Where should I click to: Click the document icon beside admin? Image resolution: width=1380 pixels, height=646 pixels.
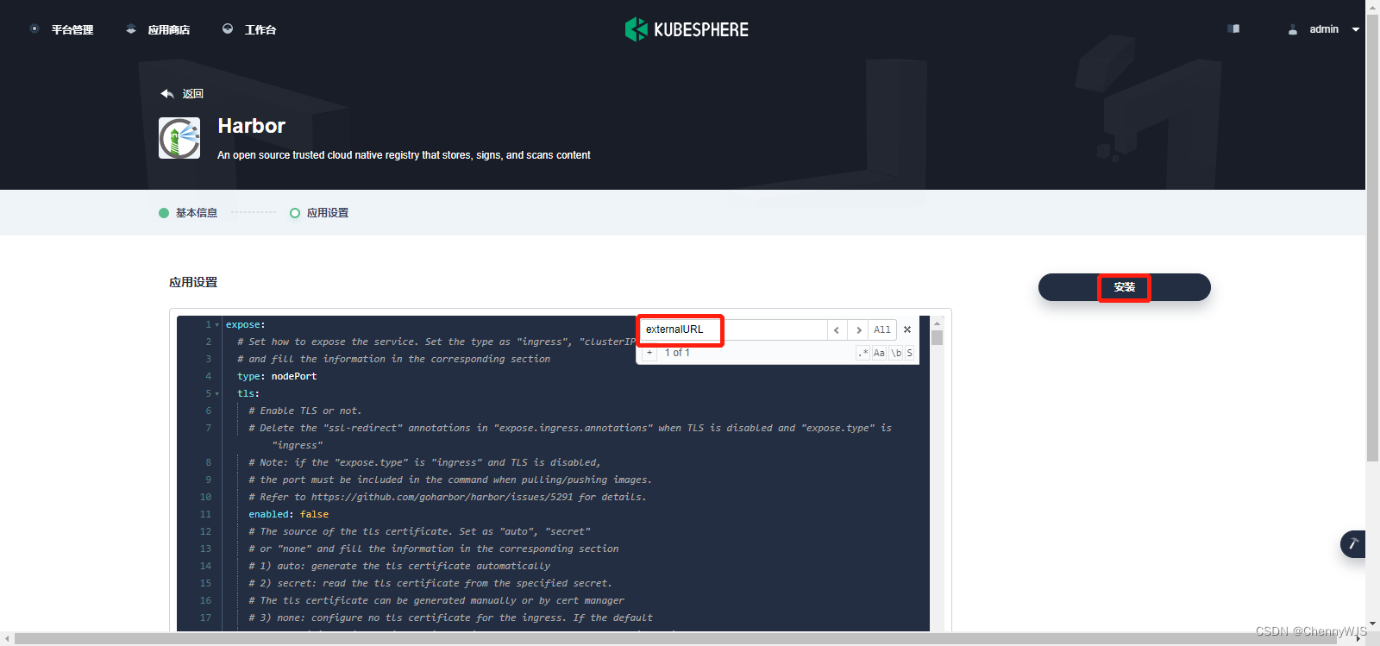pos(1233,28)
